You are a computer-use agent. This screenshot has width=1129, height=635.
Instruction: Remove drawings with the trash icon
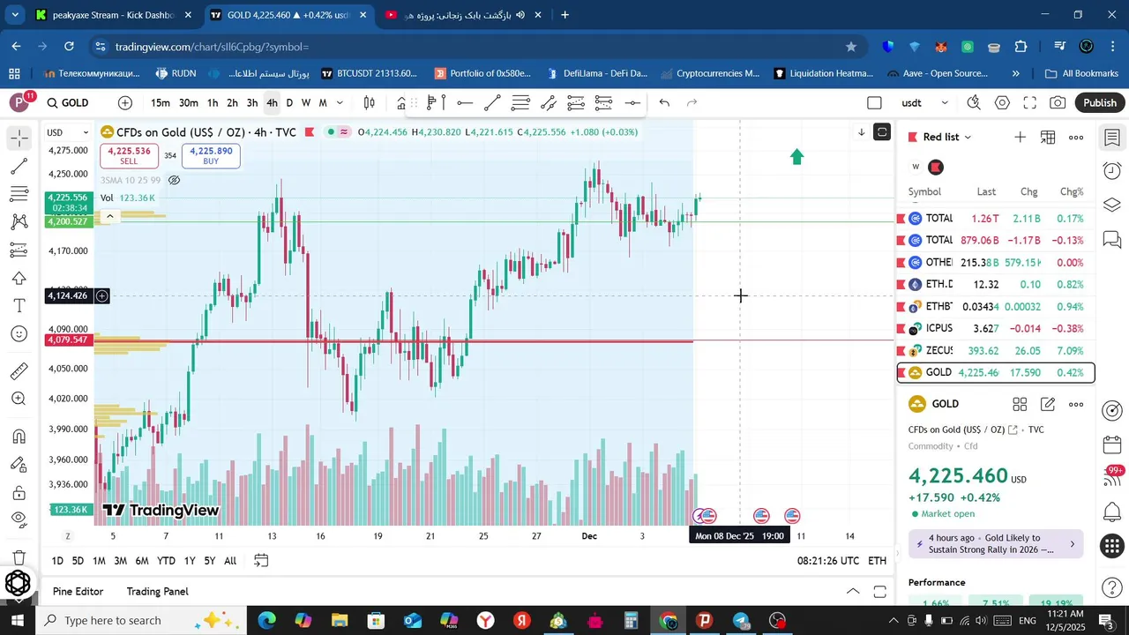19,557
